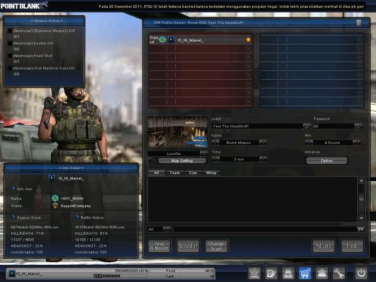The width and height of the screenshot is (376, 282).
Task: Click the banned-ID announcement ticker text
Action: [x=231, y=7]
